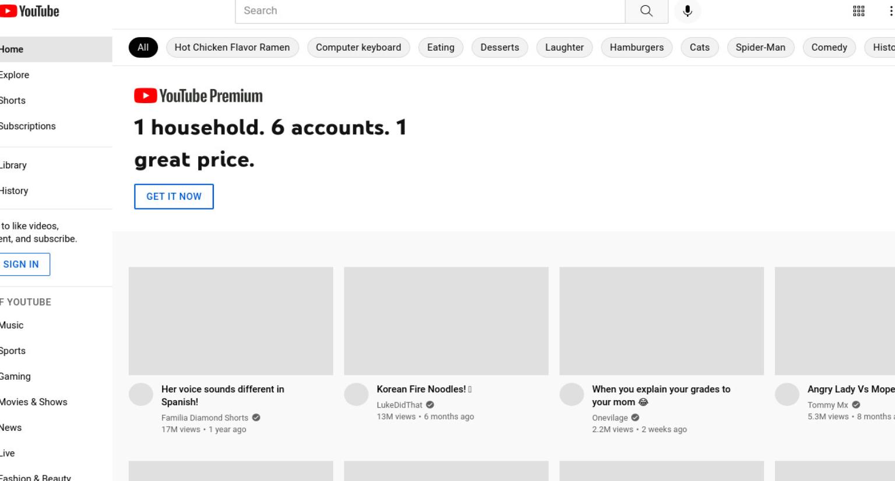Open Korean Fire Noodles video thumbnail

click(446, 321)
